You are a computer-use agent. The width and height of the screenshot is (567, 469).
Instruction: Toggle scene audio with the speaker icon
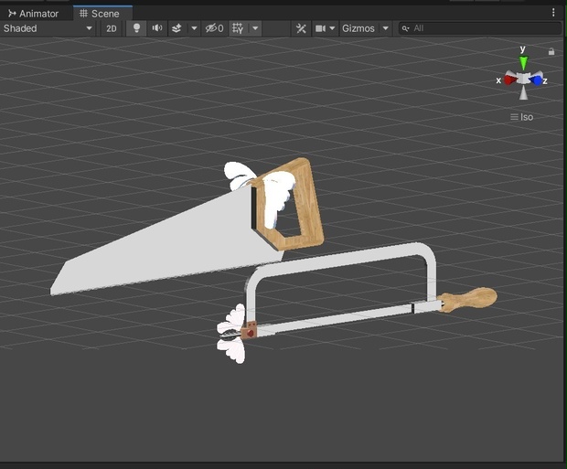(x=157, y=28)
